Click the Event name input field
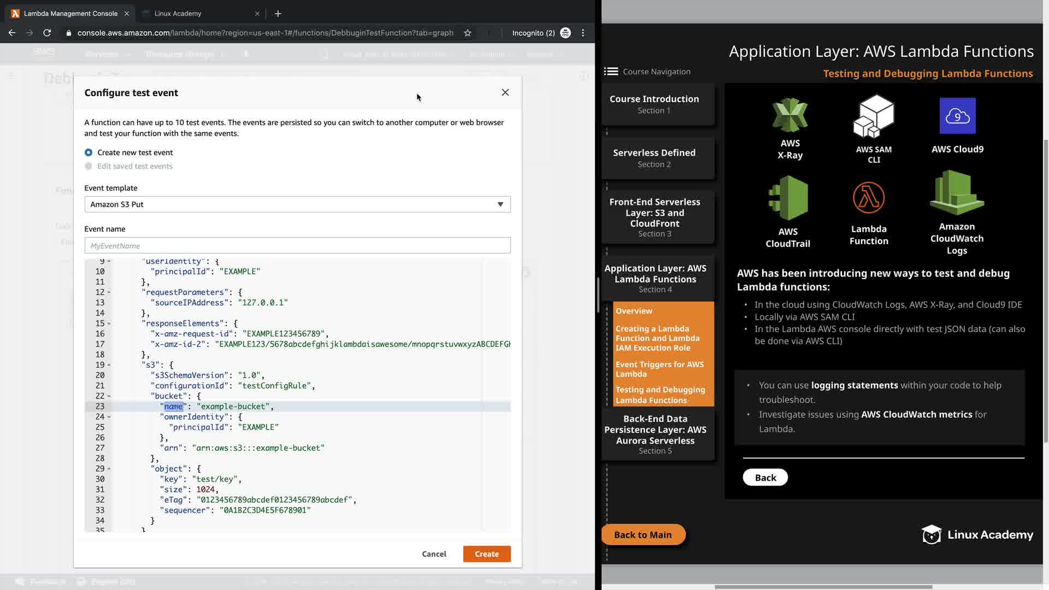The height and width of the screenshot is (590, 1049). click(x=297, y=246)
